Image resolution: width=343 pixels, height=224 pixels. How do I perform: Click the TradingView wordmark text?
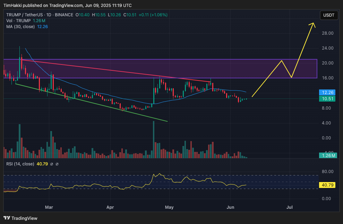coord(24,218)
